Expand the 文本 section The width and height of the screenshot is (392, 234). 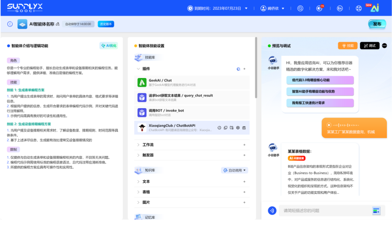(x=138, y=182)
